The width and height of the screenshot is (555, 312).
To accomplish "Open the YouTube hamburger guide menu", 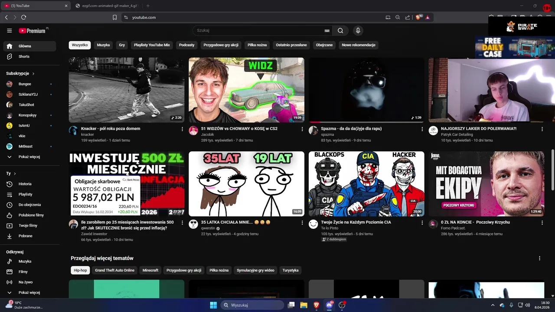I will [10, 31].
